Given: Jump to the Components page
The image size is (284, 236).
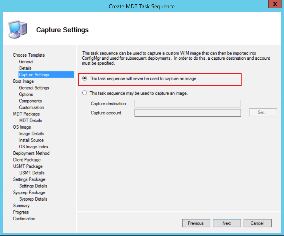Looking at the screenshot, I should pyautogui.click(x=30, y=101).
